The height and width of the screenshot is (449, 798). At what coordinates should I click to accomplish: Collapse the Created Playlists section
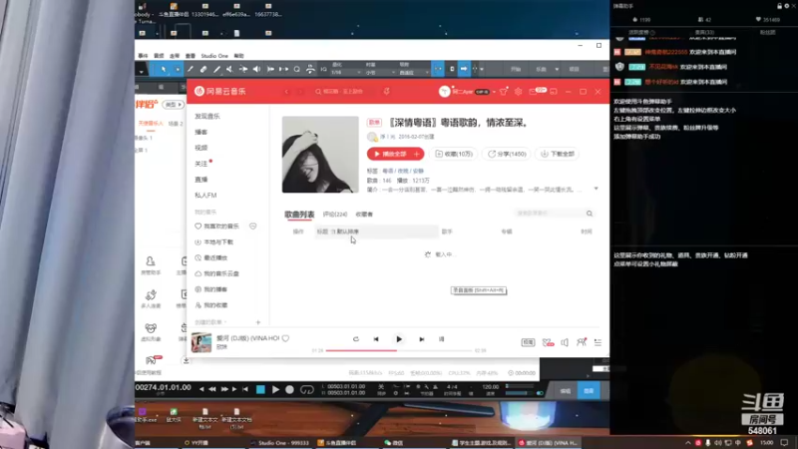(211, 322)
